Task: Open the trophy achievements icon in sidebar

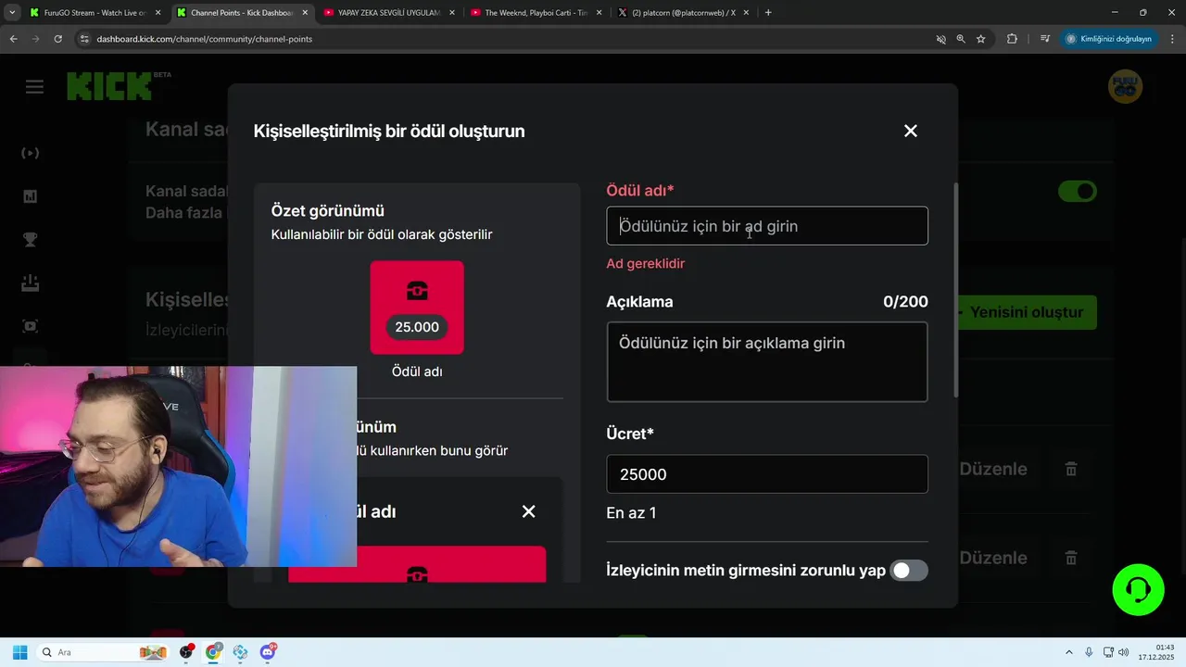Action: [31, 240]
